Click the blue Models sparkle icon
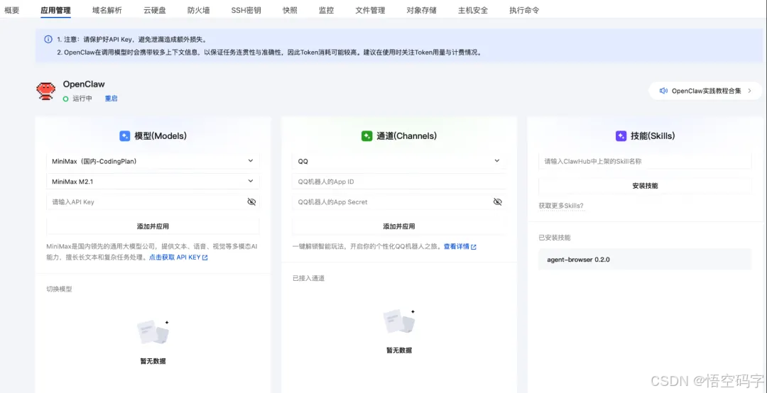767x393 pixels. 125,136
